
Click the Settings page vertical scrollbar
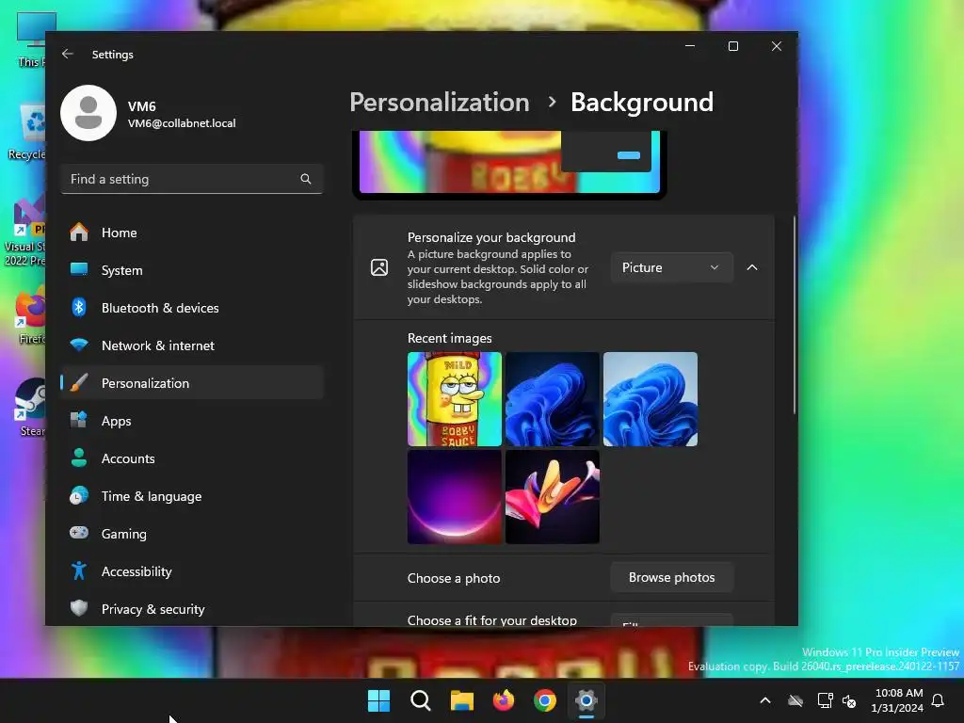pyautogui.click(x=795, y=314)
